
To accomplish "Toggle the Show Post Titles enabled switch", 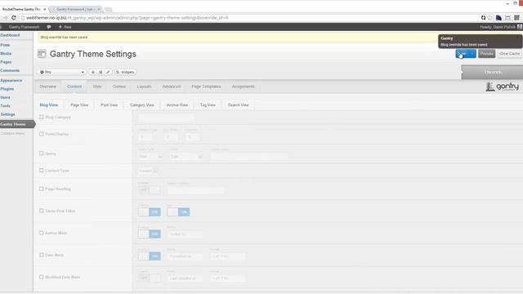I will tap(149, 212).
